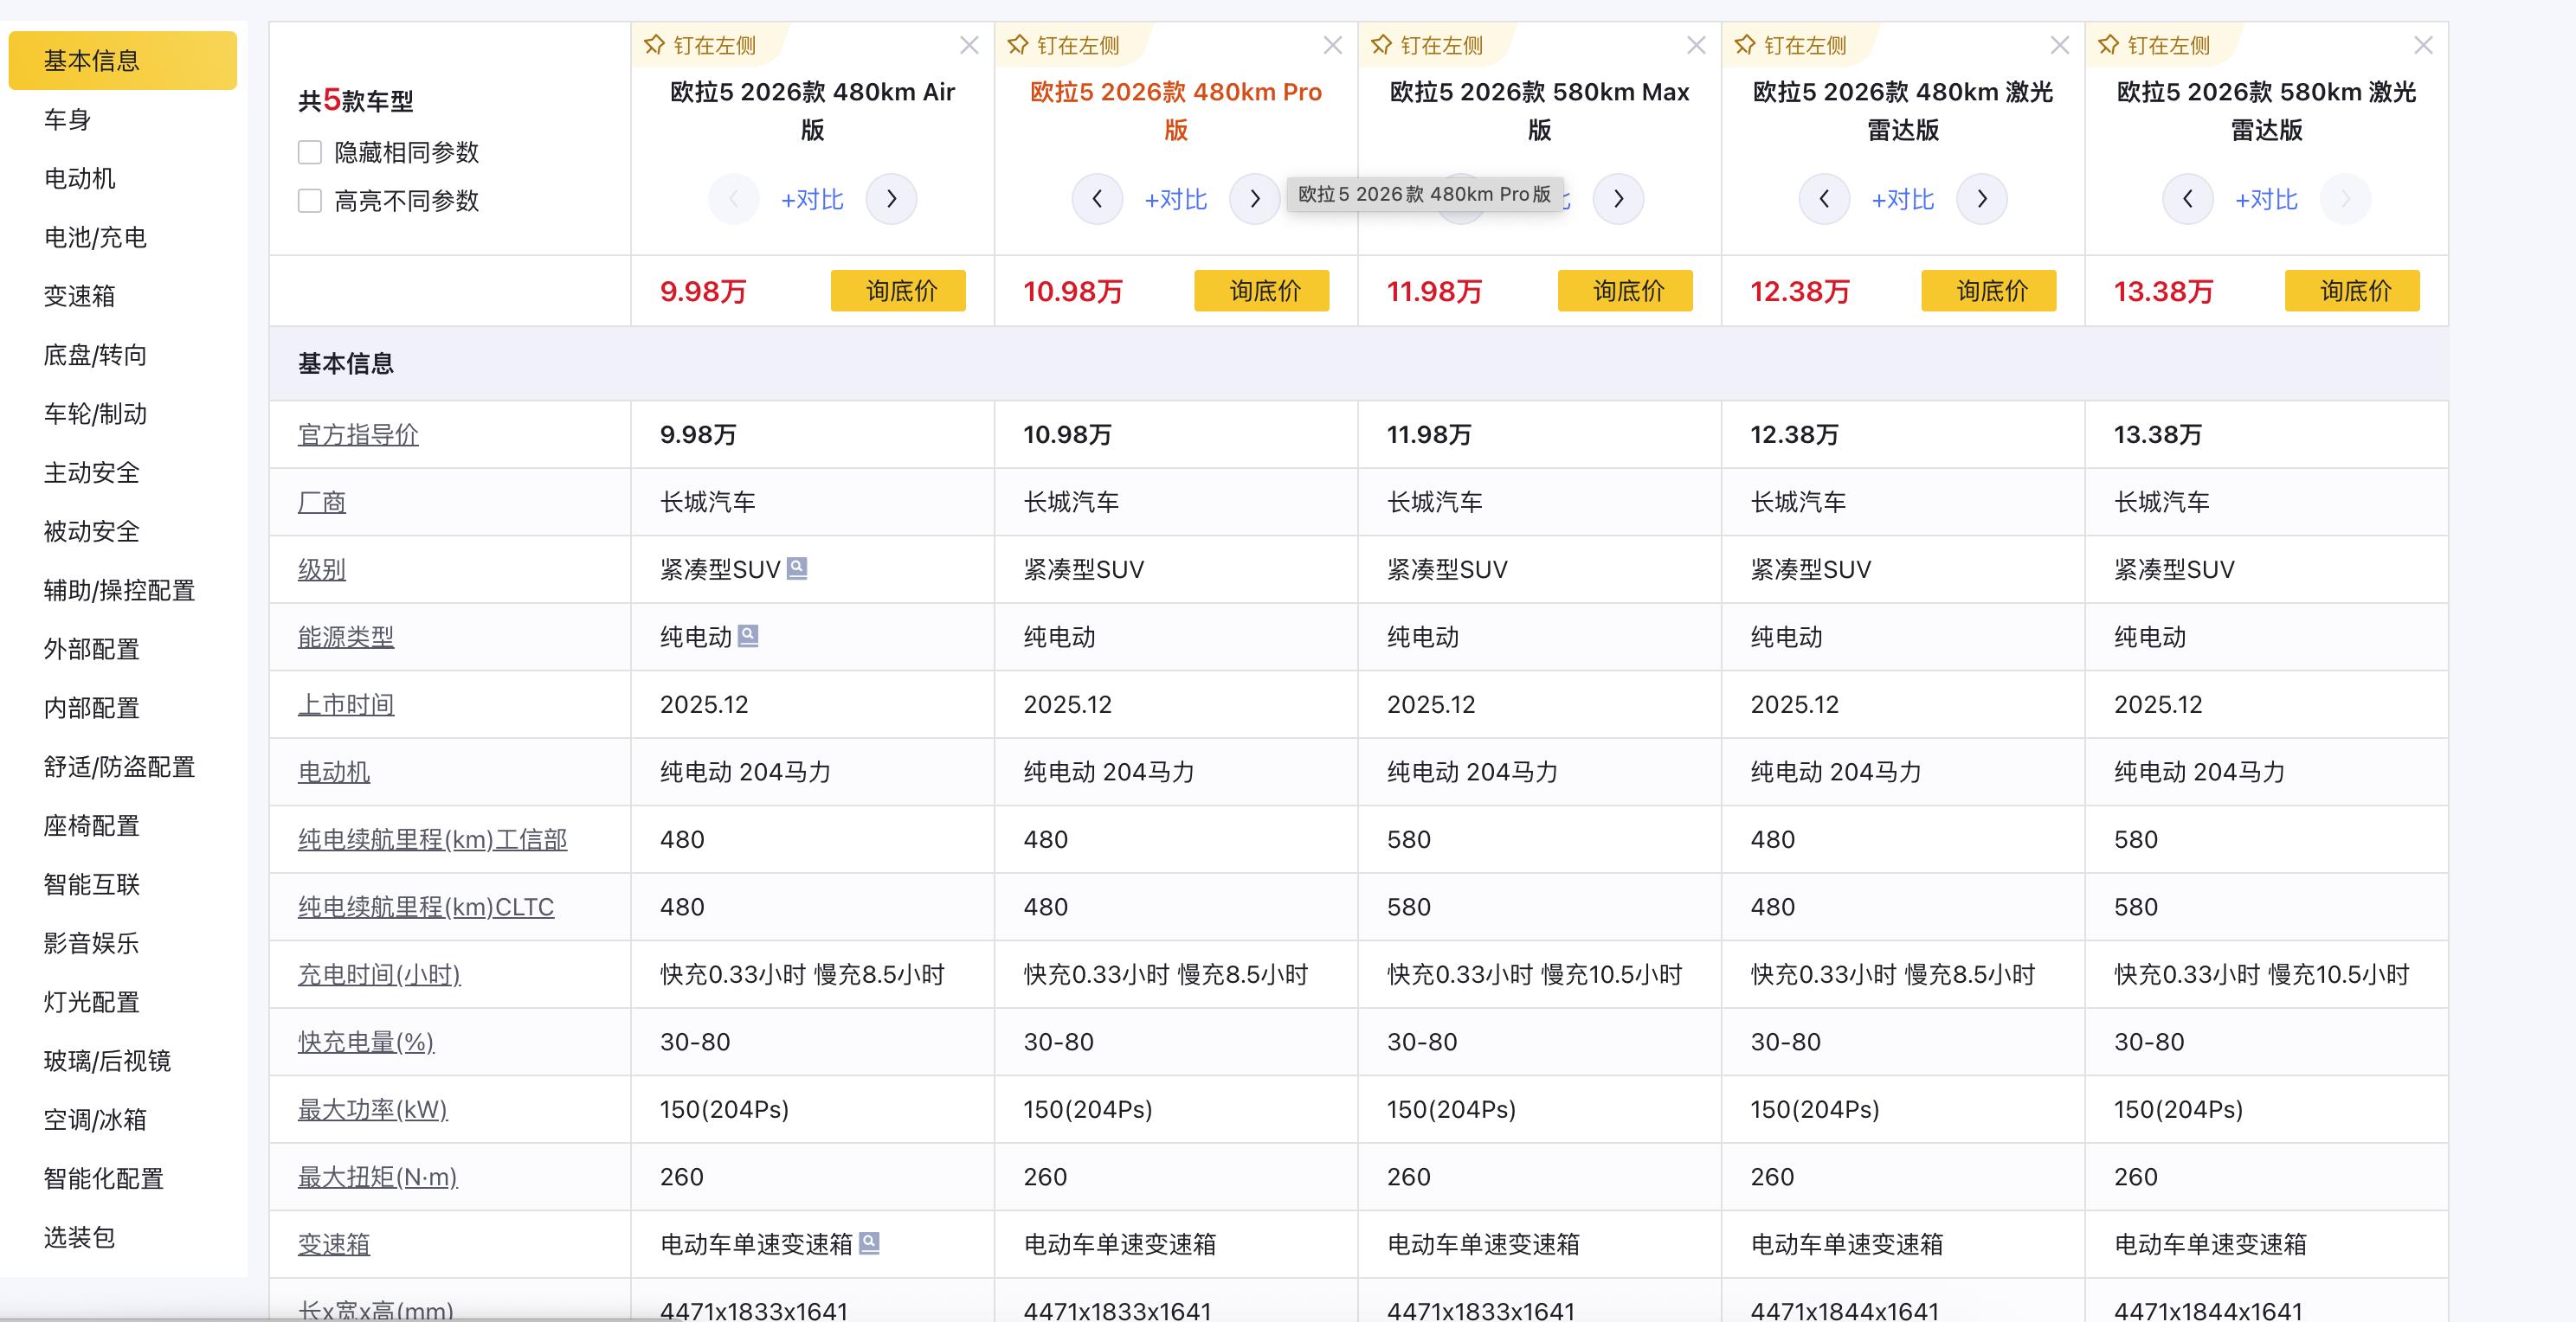Remove the 480km Pro版 column
The height and width of the screenshot is (1322, 2576).
pos(1332,46)
